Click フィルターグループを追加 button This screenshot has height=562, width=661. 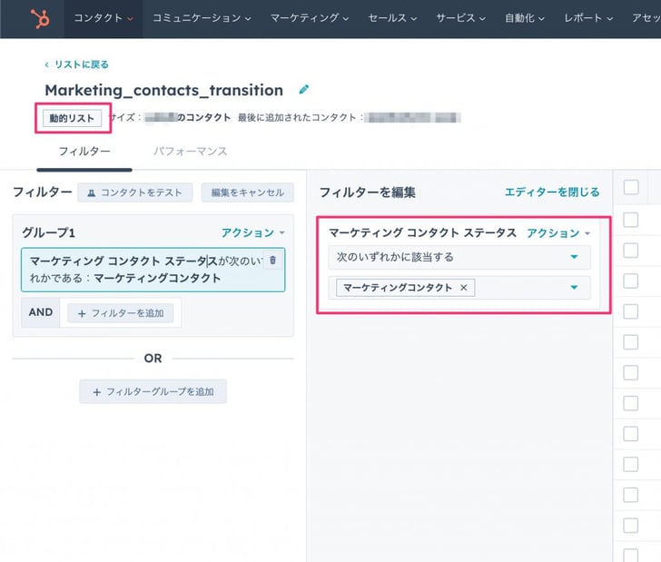point(153,391)
